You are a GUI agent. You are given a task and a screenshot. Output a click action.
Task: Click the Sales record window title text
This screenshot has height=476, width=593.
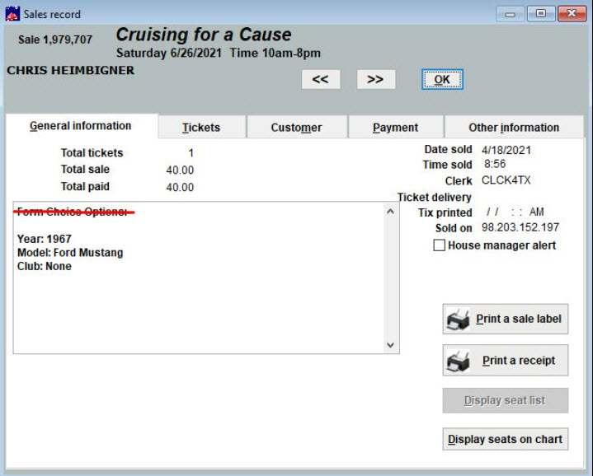52,14
